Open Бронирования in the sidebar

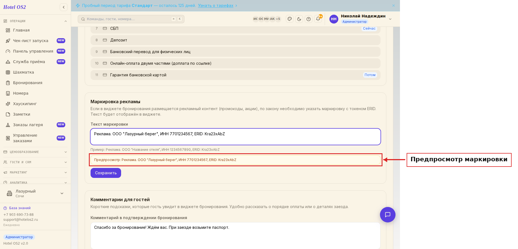(35, 83)
